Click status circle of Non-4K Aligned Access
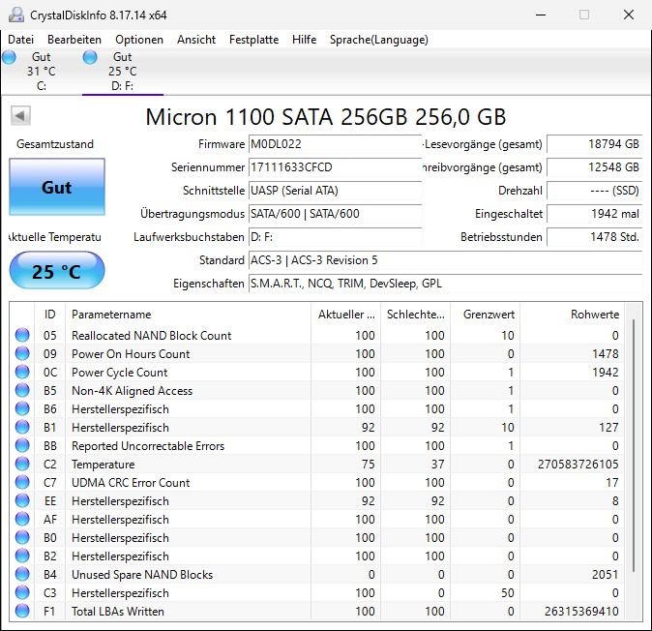This screenshot has width=652, height=631. click(x=22, y=390)
